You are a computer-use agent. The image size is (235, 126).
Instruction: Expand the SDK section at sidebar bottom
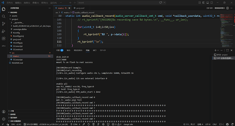coord(30,121)
